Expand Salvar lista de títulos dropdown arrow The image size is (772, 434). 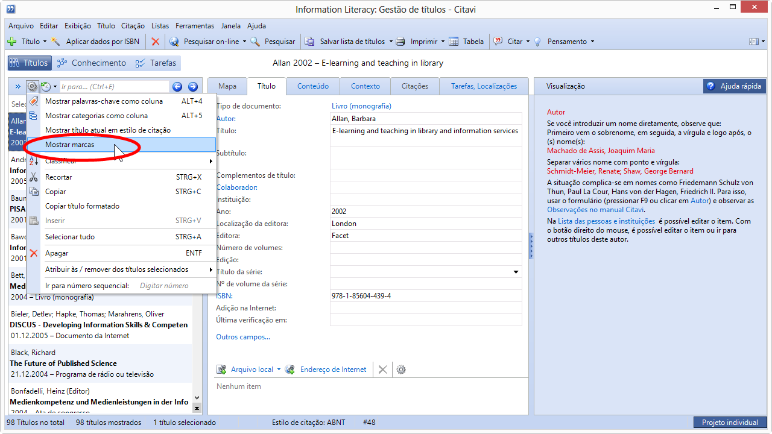pyautogui.click(x=391, y=42)
